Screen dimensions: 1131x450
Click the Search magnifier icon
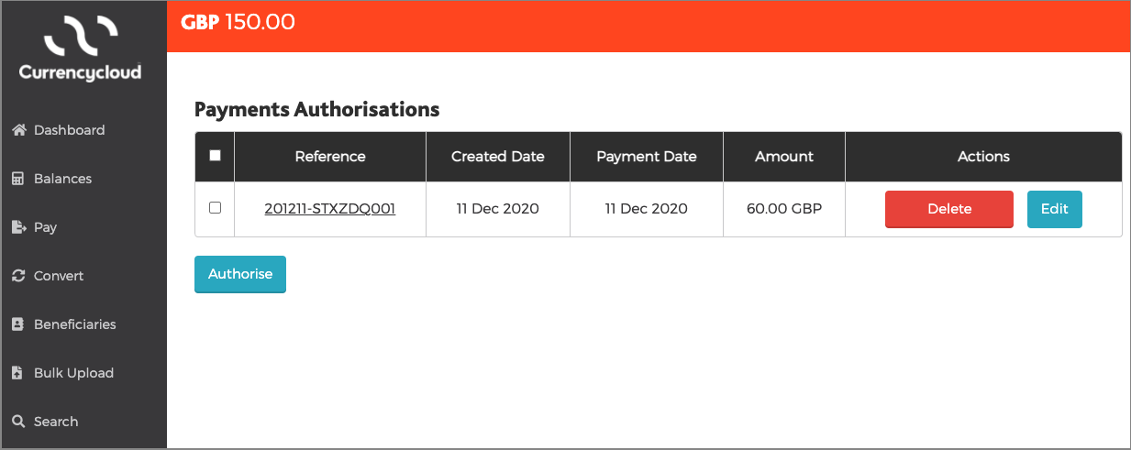point(17,422)
